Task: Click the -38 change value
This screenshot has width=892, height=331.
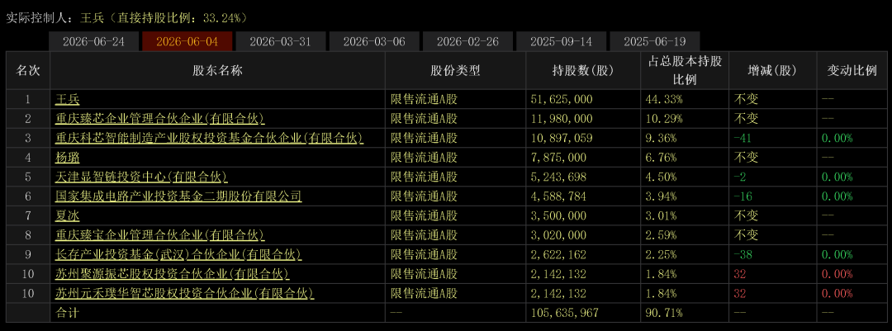Action: [743, 254]
